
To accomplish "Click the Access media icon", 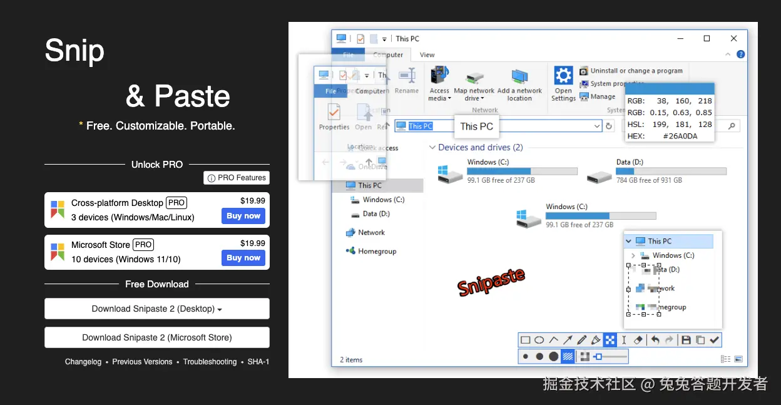I will [439, 76].
